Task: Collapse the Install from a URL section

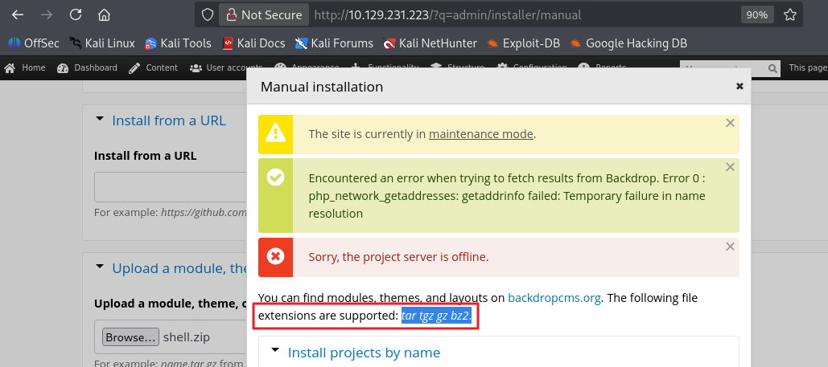Action: (169, 120)
